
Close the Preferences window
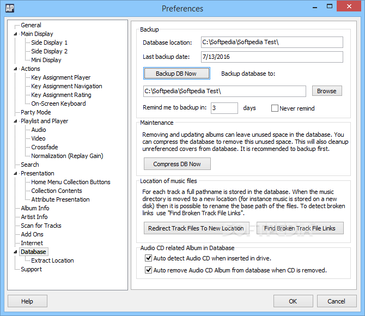349,6
